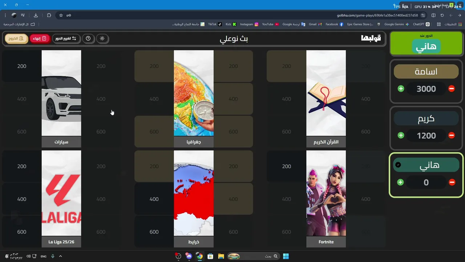
Task: Open the Kick bookmark
Action: pos(231,24)
